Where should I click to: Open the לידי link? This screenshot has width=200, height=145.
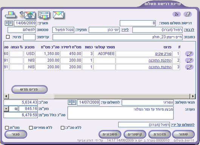tap(125, 30)
